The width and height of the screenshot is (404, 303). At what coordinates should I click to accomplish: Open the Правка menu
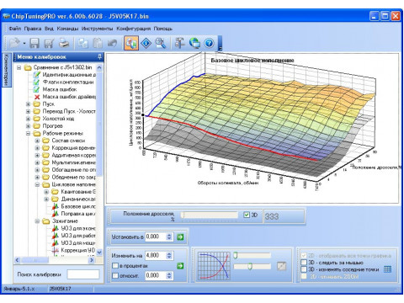point(33,29)
